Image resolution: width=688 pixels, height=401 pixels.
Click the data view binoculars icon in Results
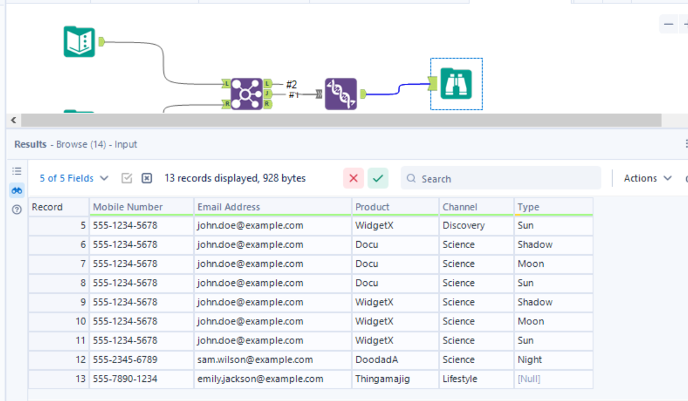[x=17, y=190]
